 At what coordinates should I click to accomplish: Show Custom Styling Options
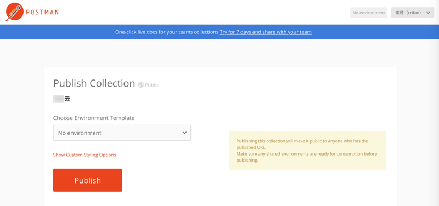[85, 154]
